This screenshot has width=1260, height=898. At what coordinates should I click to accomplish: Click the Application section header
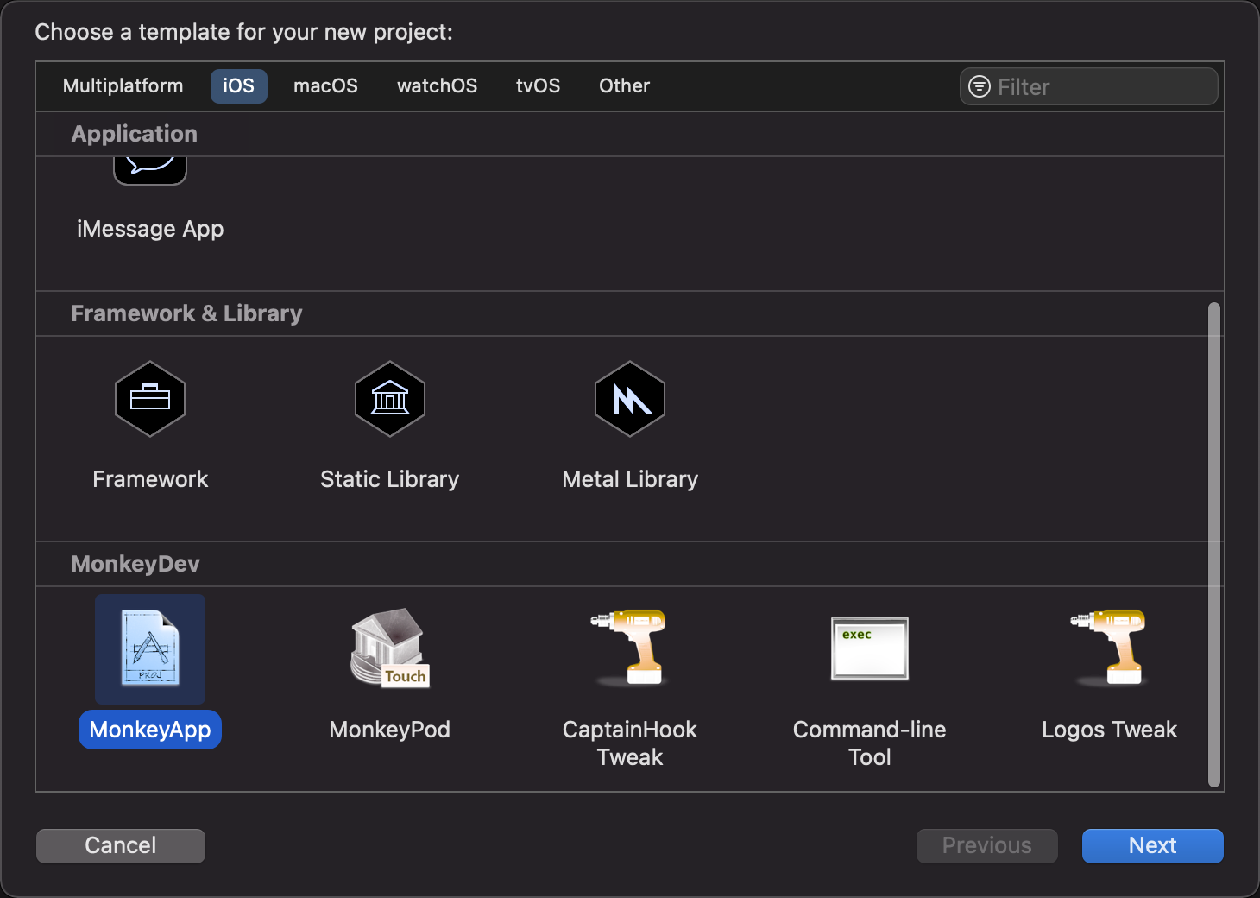pyautogui.click(x=135, y=134)
